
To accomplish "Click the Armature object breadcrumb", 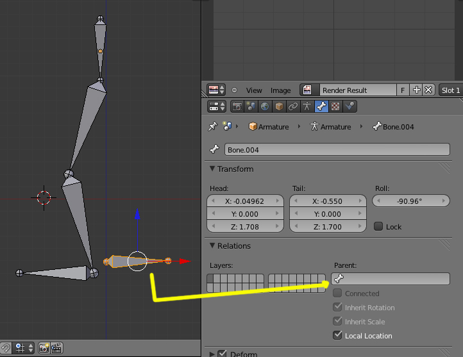I will tap(269, 127).
